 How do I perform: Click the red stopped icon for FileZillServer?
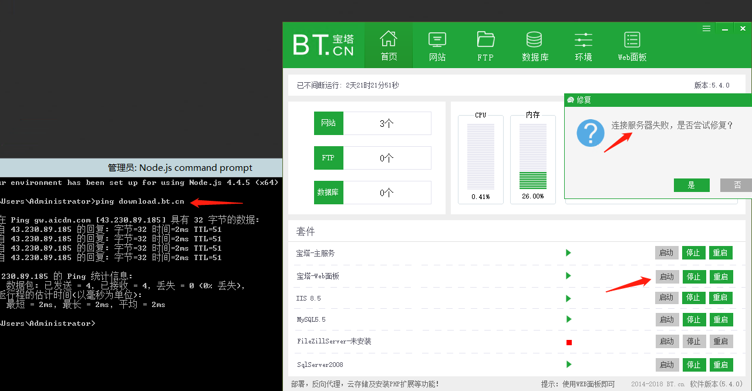click(x=569, y=342)
